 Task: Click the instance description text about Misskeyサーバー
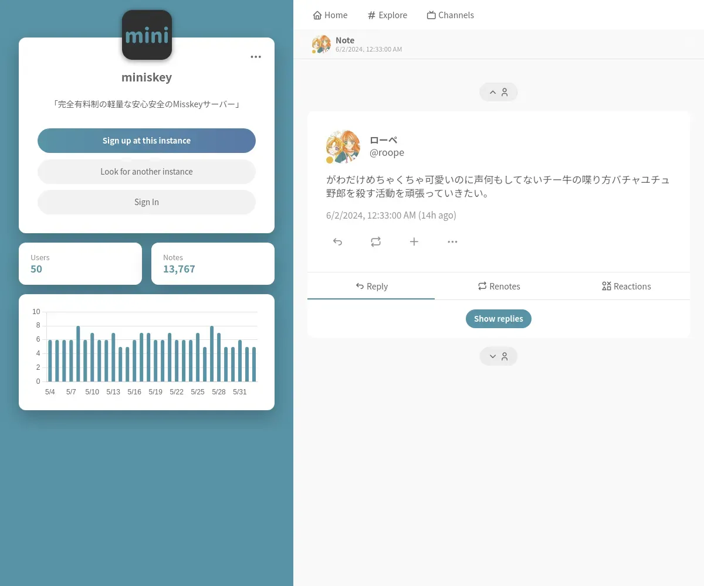(147, 104)
